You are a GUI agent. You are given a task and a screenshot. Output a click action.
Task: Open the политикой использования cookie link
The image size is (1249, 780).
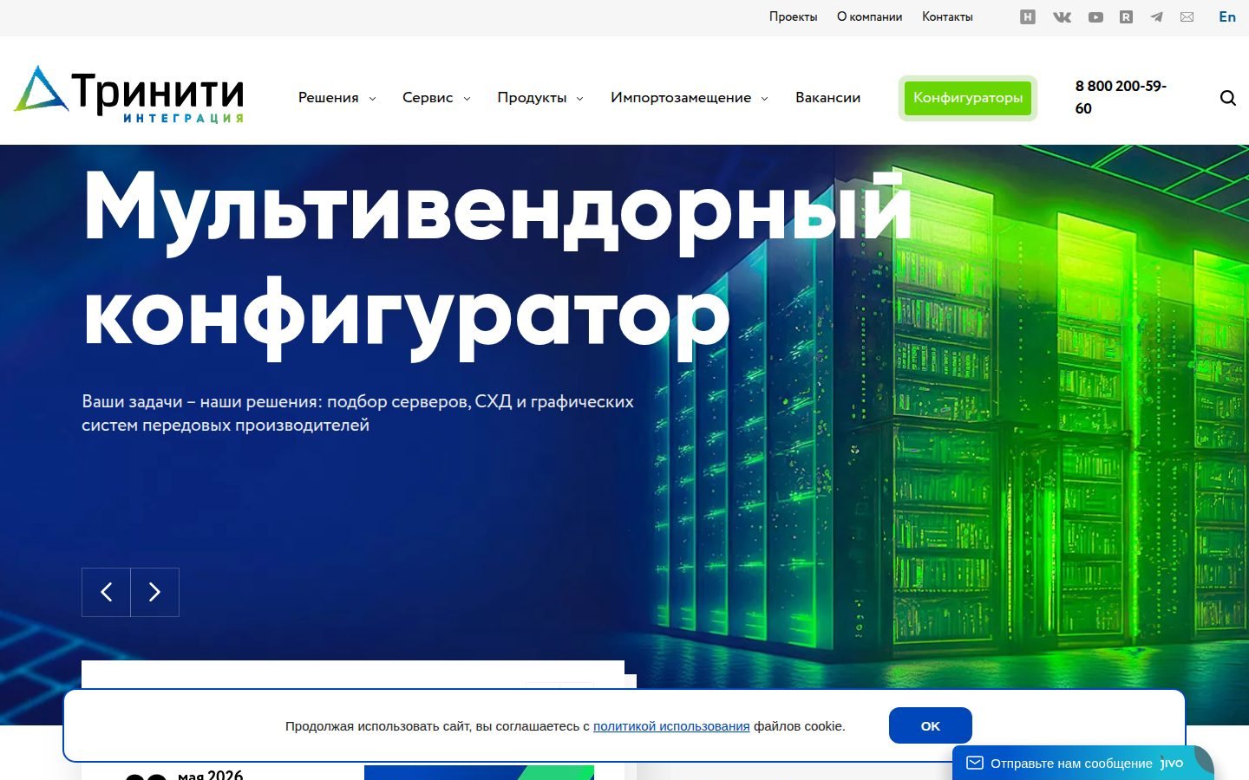[671, 726]
